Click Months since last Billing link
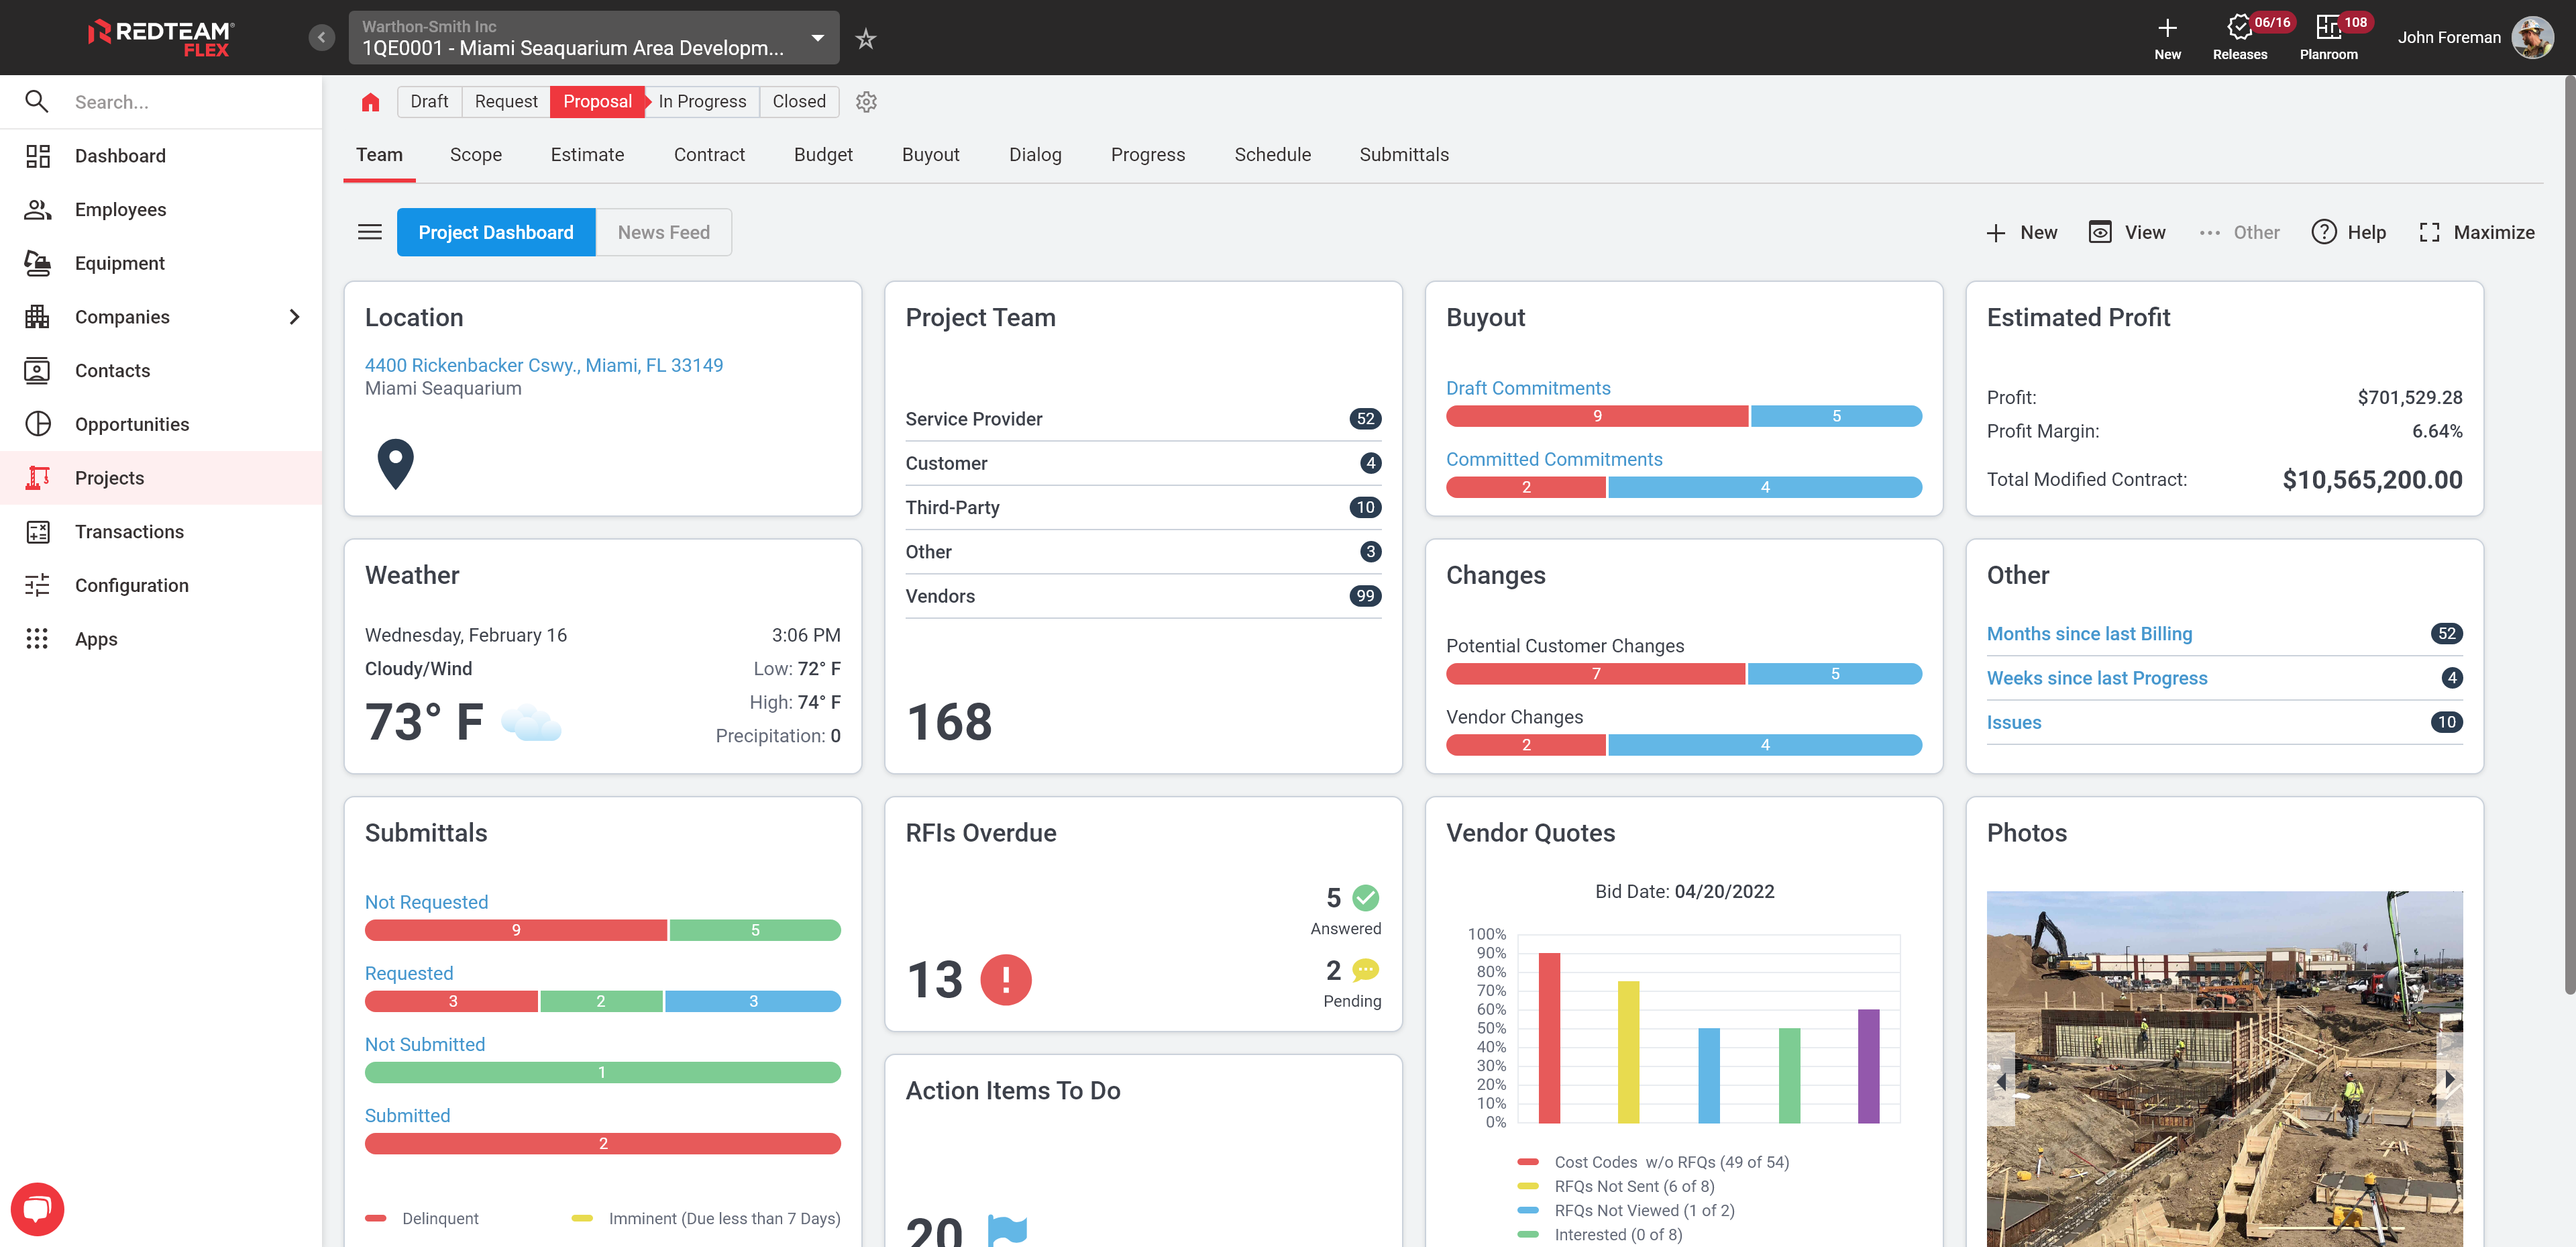2576x1247 pixels. pos(2088,632)
